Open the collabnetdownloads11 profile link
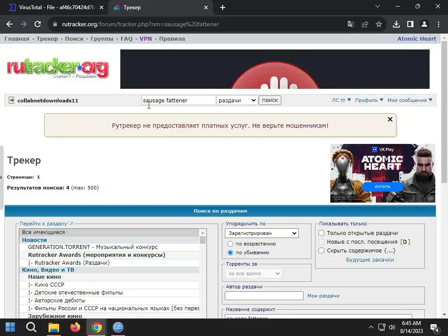The width and height of the screenshot is (448, 336). click(48, 101)
